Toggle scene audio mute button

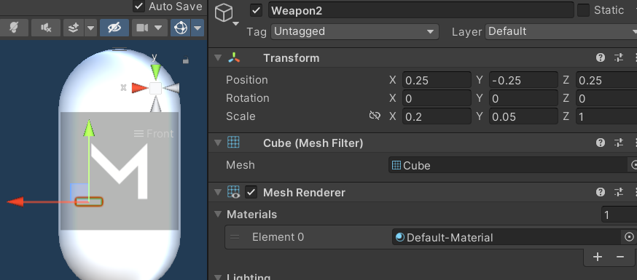[46, 28]
